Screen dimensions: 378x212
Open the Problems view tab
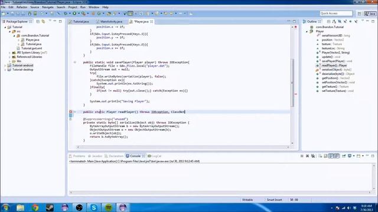[x=77, y=156]
